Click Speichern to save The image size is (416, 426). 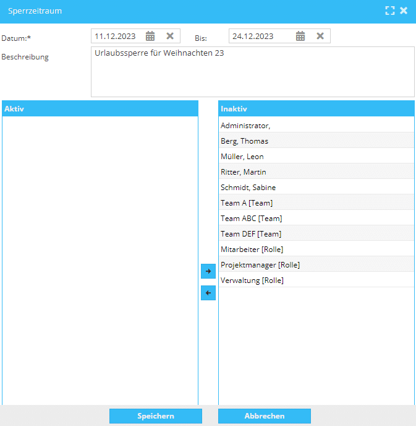156,416
